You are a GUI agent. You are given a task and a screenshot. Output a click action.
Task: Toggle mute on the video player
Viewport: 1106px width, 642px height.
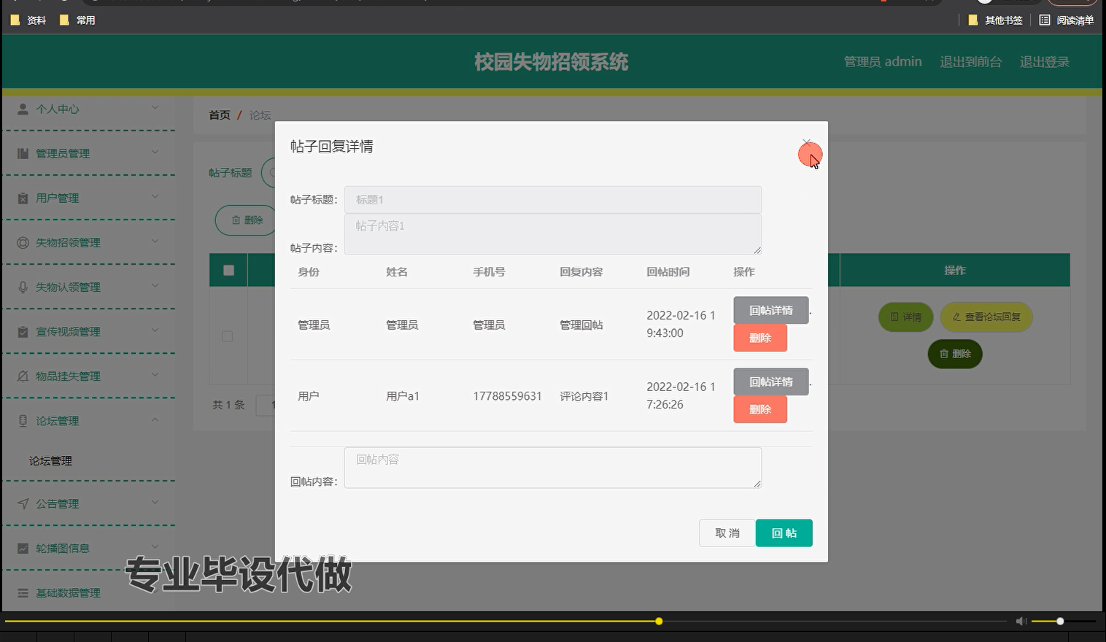tap(1021, 621)
